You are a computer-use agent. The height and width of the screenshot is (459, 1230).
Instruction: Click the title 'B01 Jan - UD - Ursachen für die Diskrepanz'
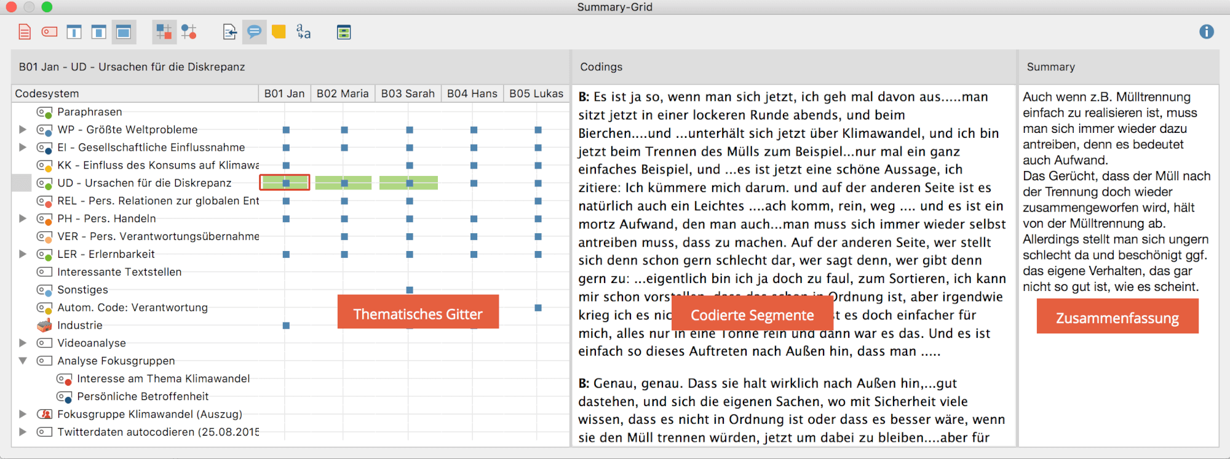132,67
